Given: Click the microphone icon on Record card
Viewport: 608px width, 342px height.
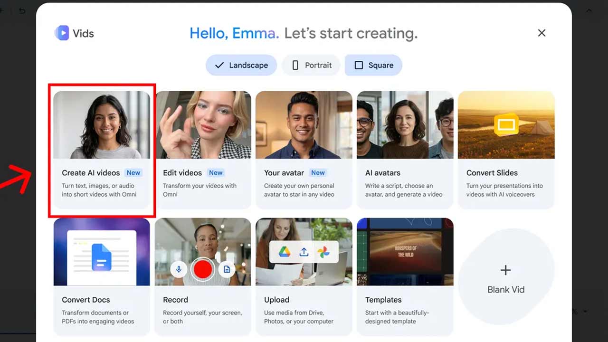Looking at the screenshot, I should [x=179, y=269].
